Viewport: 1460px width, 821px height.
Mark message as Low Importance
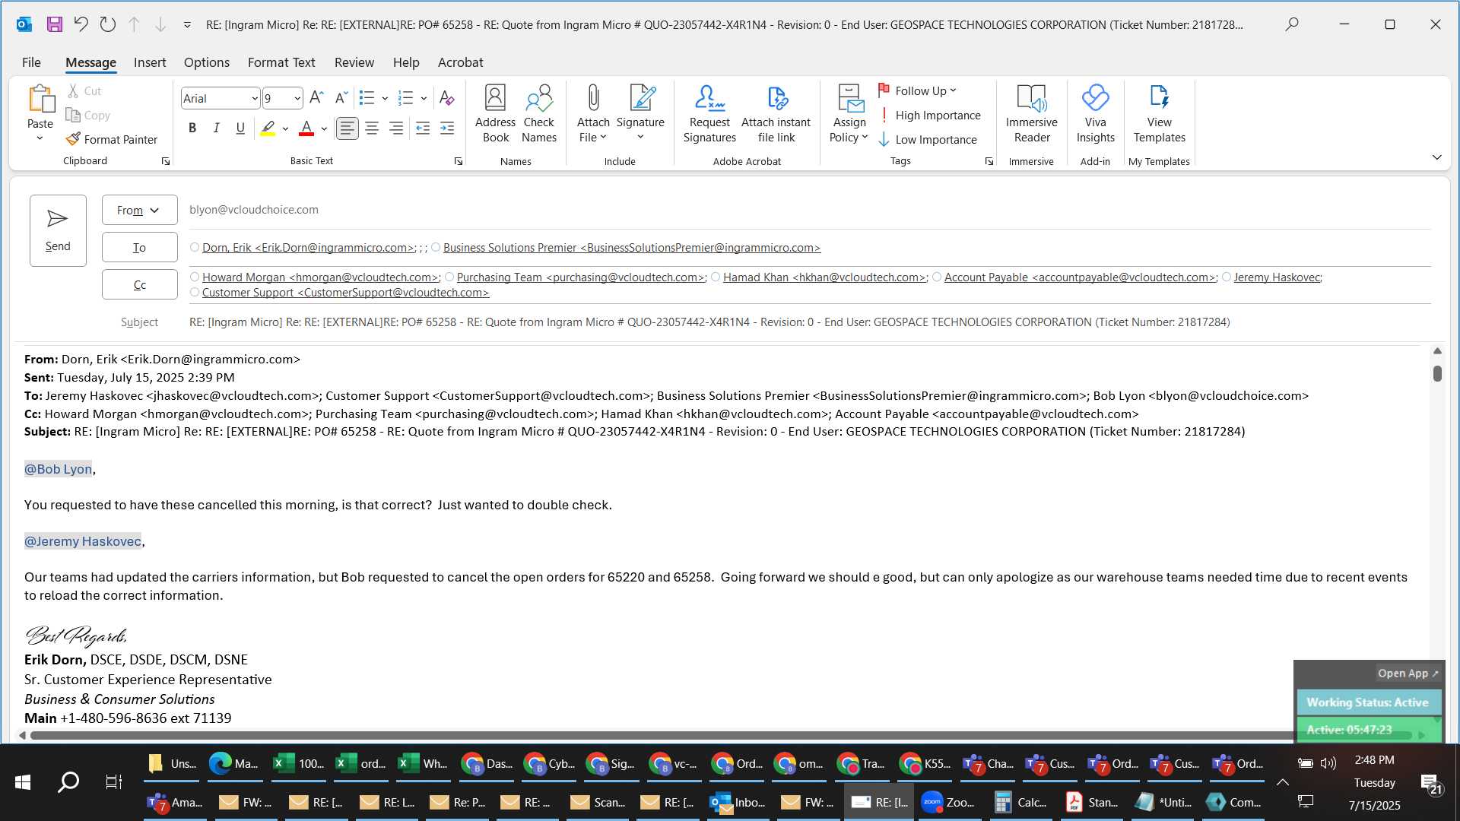(928, 139)
